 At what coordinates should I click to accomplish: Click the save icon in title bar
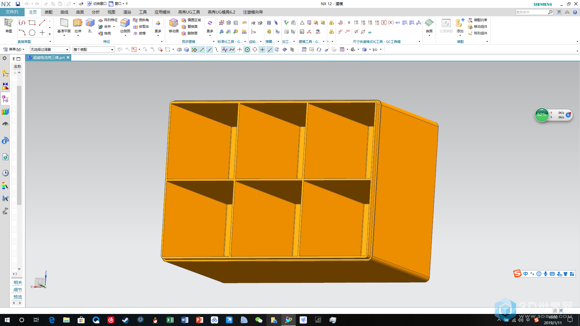pyautogui.click(x=18, y=4)
